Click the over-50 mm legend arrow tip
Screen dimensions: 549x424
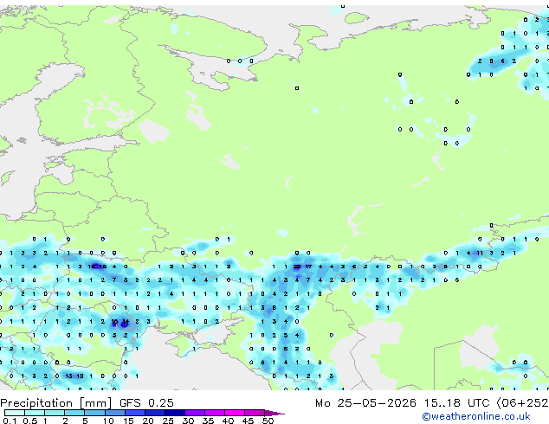pos(275,413)
